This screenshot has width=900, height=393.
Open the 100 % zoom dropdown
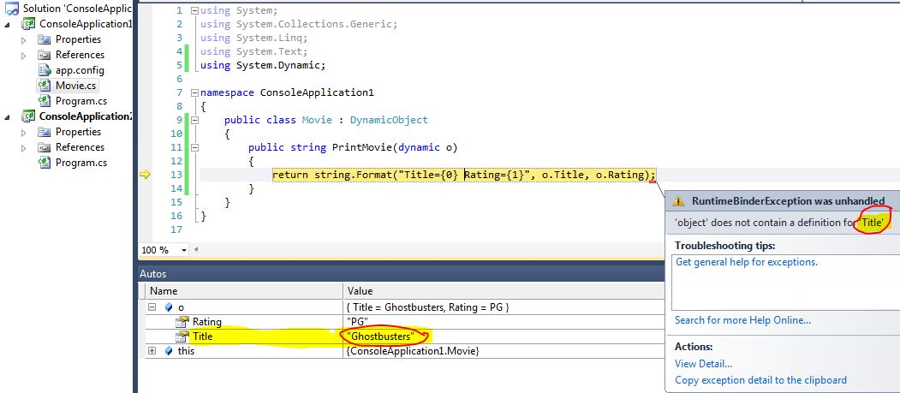[x=184, y=251]
